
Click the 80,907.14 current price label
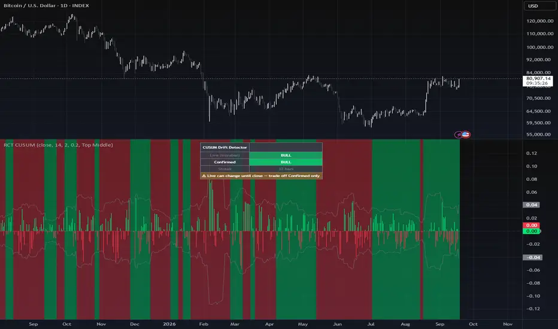point(538,78)
